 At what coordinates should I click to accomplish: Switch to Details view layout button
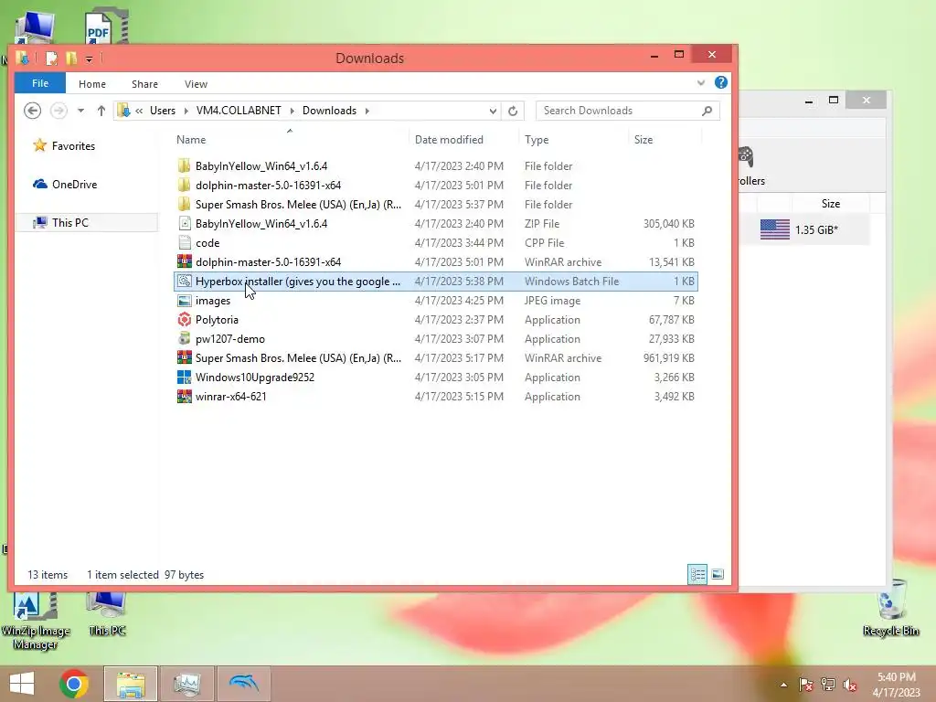click(697, 574)
